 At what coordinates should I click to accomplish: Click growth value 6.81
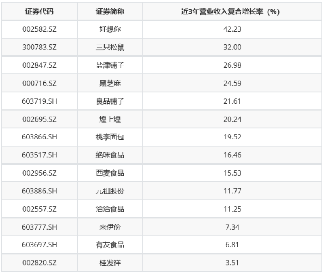pos(232,245)
